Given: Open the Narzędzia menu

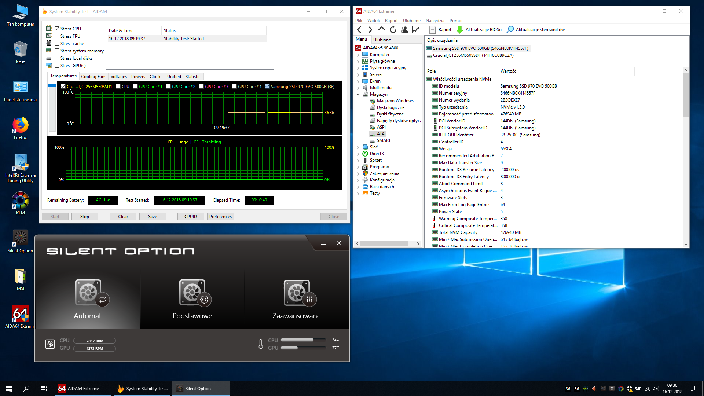Looking at the screenshot, I should pos(435,21).
